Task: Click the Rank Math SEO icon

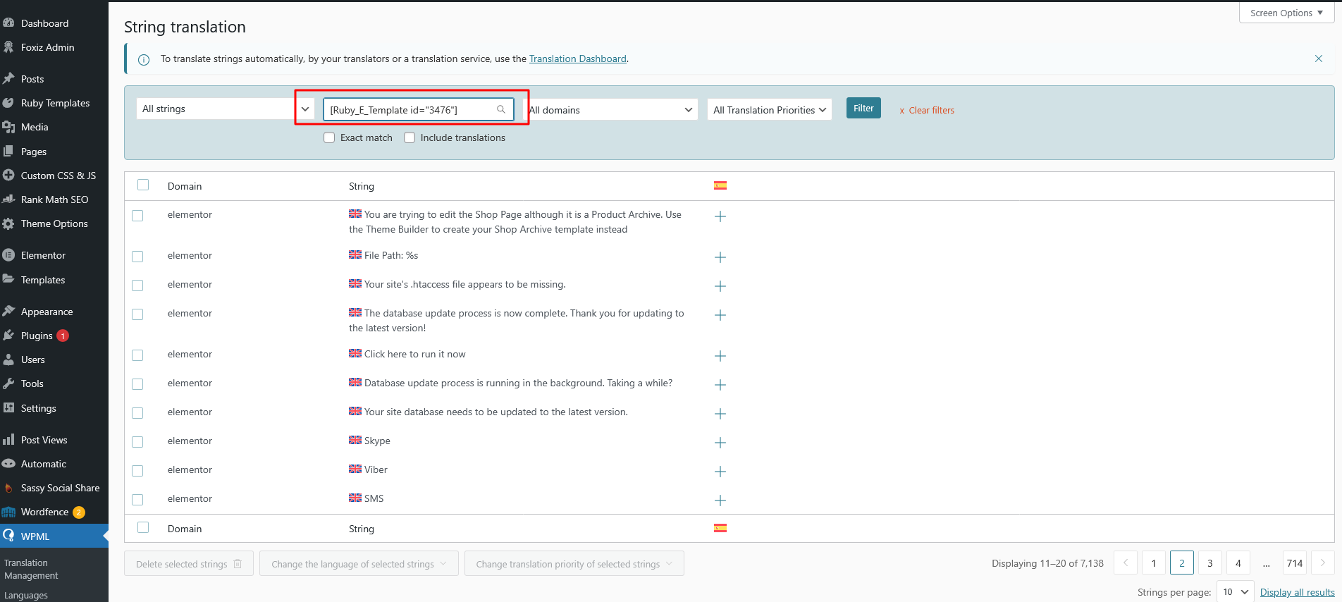Action: click(8, 199)
